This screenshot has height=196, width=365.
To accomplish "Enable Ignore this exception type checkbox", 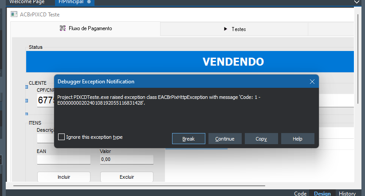I will click(61, 137).
